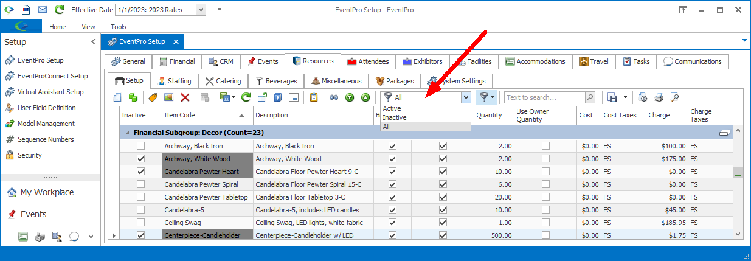Switch to the Financial tab
This screenshot has height=261, width=751.
pyautogui.click(x=177, y=61)
